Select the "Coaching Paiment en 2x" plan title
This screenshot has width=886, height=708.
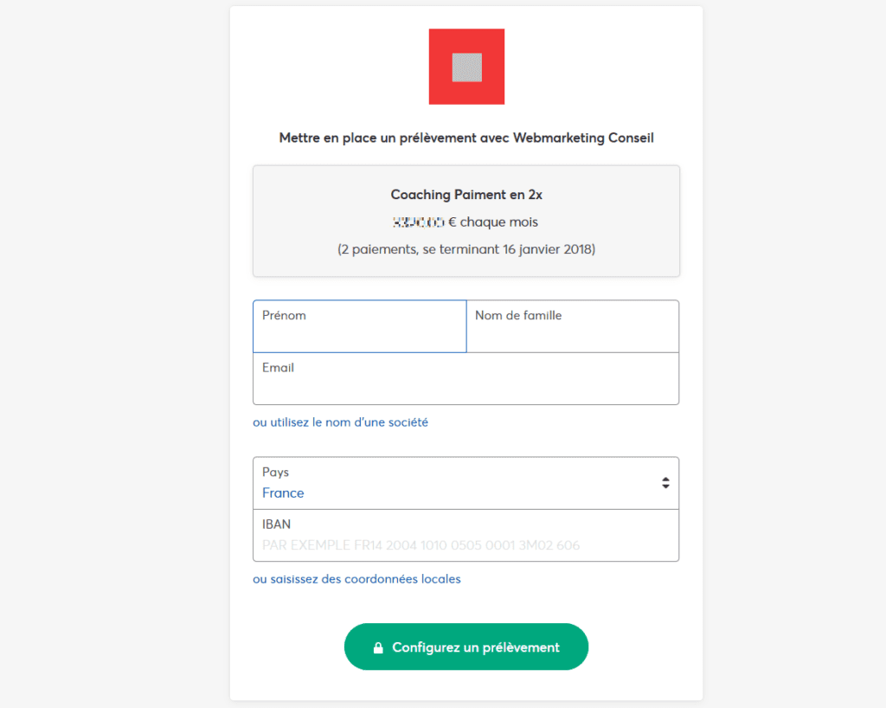pos(466,195)
